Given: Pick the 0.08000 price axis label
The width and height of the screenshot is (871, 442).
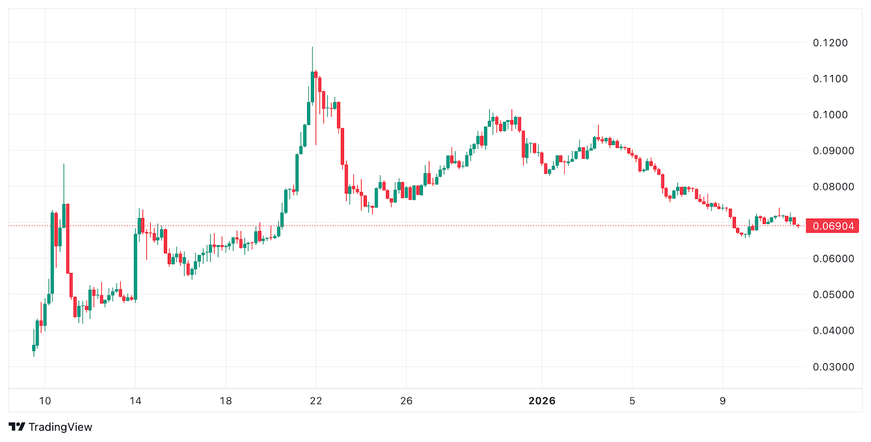Looking at the screenshot, I should pos(833,186).
